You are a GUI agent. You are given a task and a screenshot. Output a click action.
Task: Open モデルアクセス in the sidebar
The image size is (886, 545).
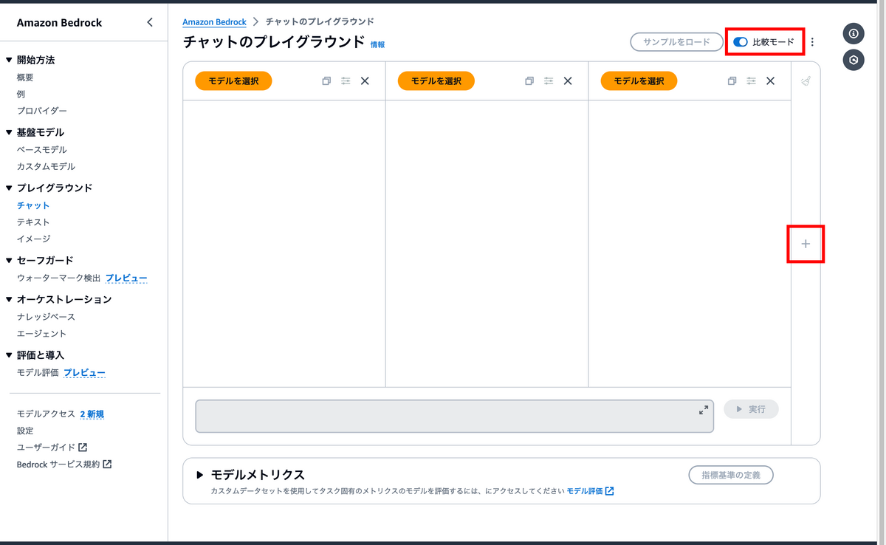tap(46, 414)
